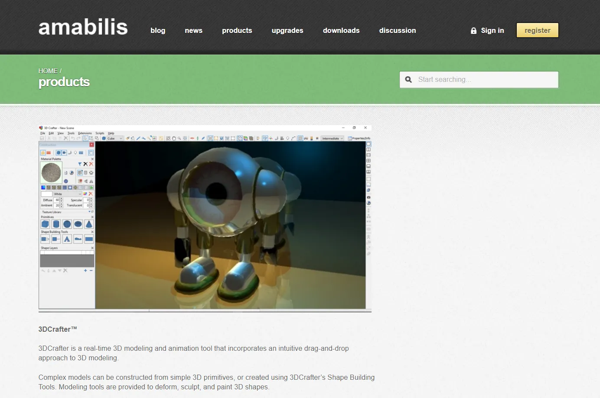Open the upgrades menu item
Screen dimensions: 600x398
coord(287,30)
